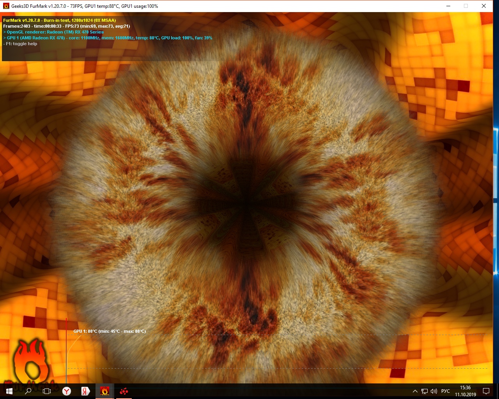Screen dimensions: 499x399
Task: Open the Yandex Я app on taskbar
Action: click(85, 391)
